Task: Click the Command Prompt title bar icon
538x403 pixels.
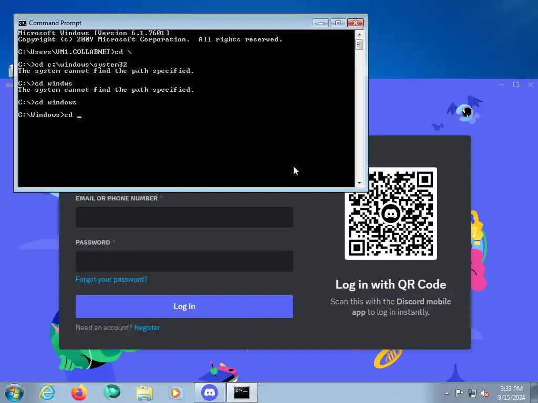Action: (23, 23)
